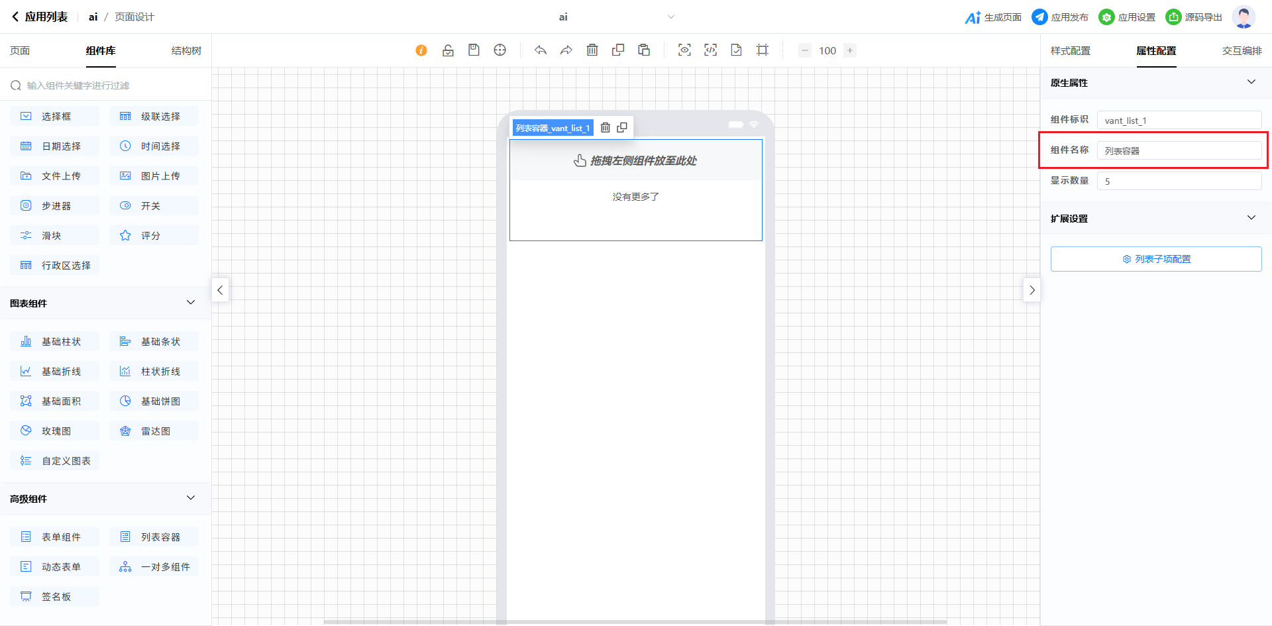Open the ai page dropdown at top center
This screenshot has width=1272, height=626.
click(670, 17)
